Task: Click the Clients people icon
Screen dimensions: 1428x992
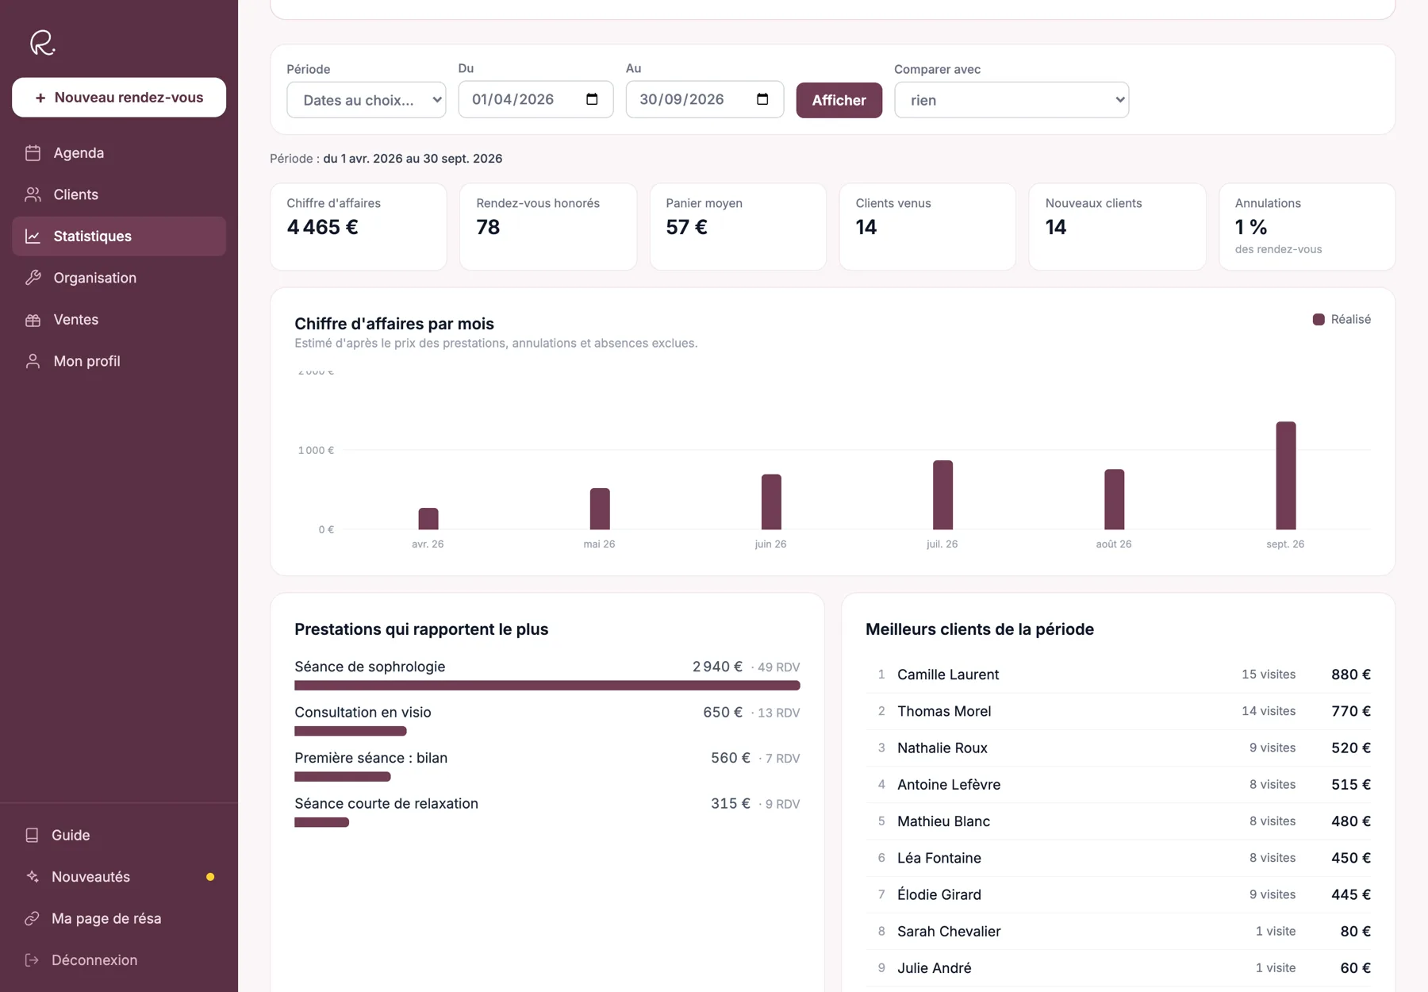Action: coord(33,194)
